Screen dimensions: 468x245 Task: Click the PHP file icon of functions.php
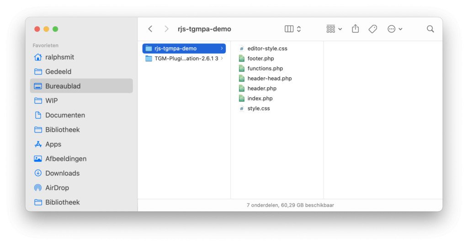click(241, 69)
